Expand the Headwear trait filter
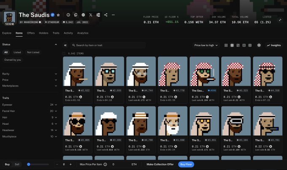 point(30,130)
